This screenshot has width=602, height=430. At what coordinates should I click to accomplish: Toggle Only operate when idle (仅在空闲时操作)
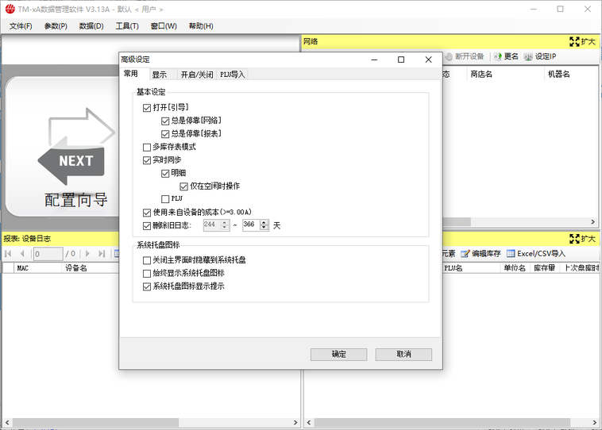[x=183, y=186]
